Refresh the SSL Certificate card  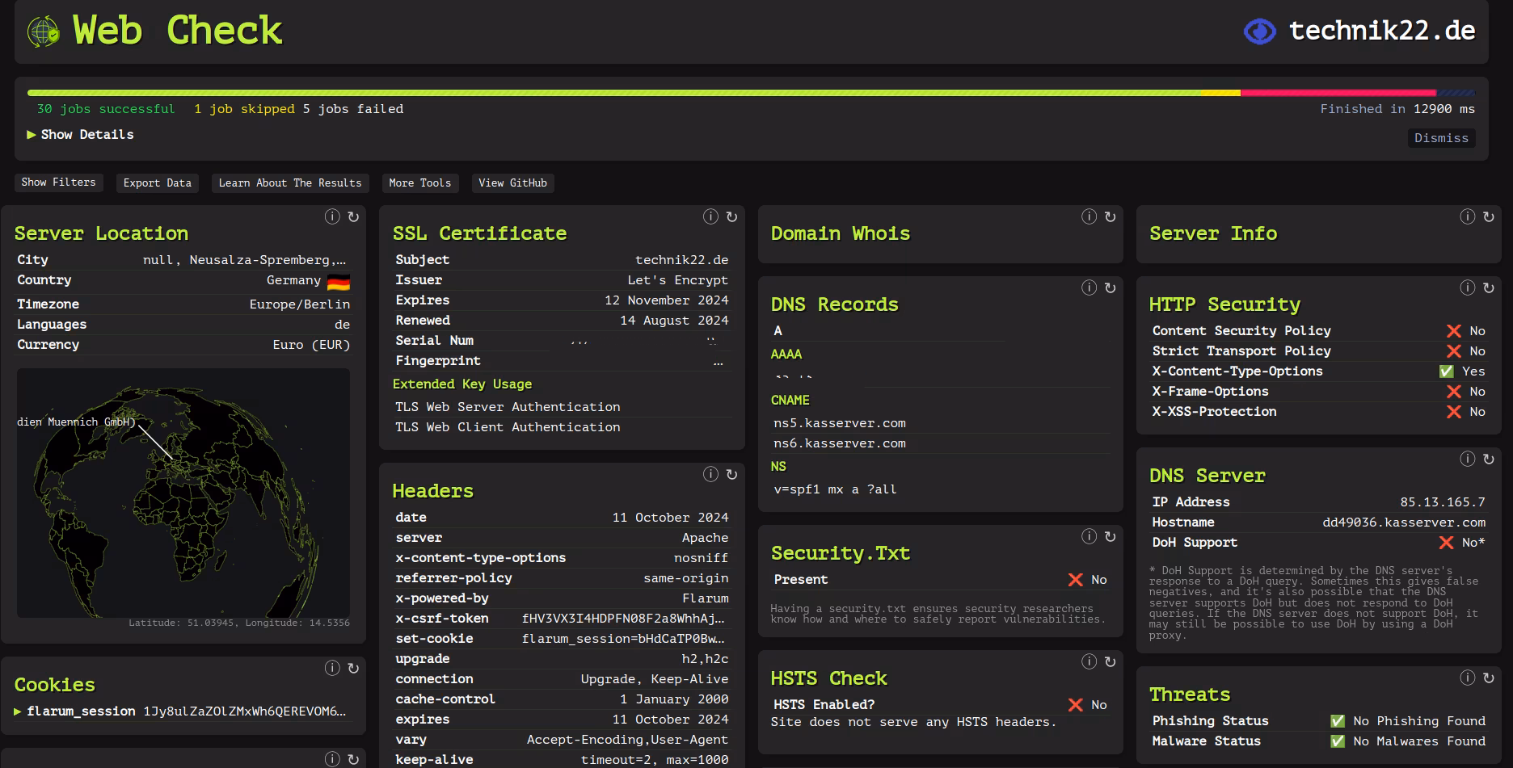[731, 216]
